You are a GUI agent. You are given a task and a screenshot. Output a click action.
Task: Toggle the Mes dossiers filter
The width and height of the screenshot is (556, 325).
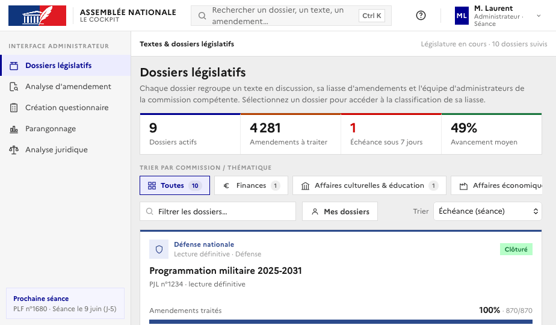[x=340, y=211]
